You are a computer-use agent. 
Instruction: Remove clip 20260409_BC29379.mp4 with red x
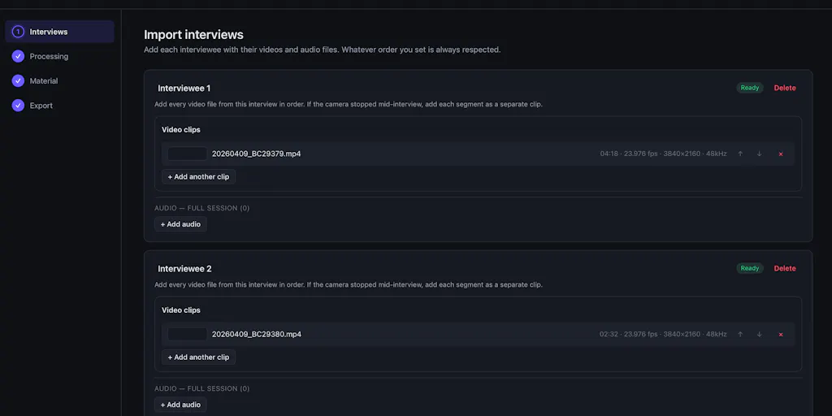(x=781, y=154)
